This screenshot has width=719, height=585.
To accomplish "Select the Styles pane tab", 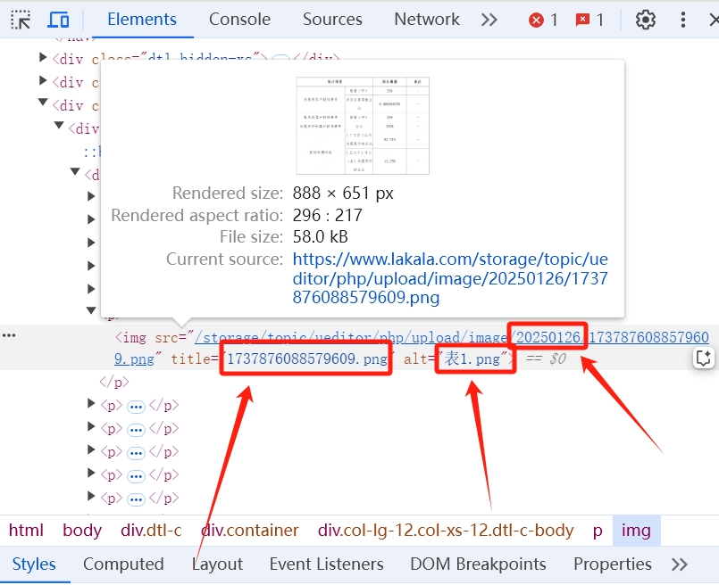I will (34, 564).
